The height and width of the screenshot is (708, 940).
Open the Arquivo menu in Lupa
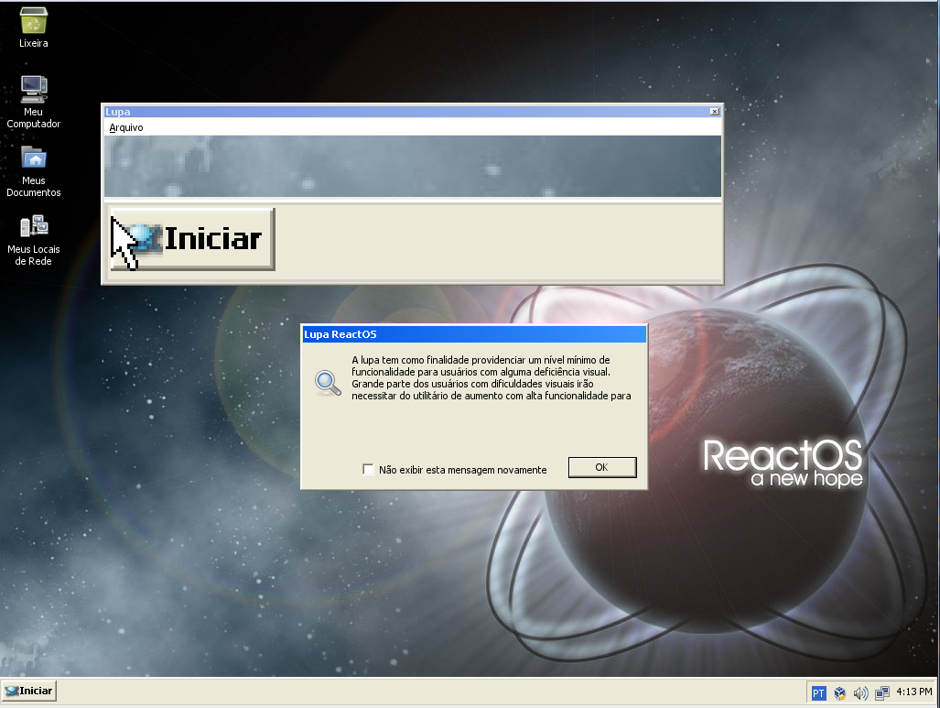click(x=125, y=127)
